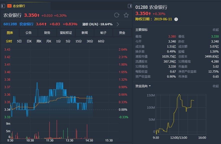Click the HK market badge icon
This screenshot has height=144, width=221.
coord(9,6)
